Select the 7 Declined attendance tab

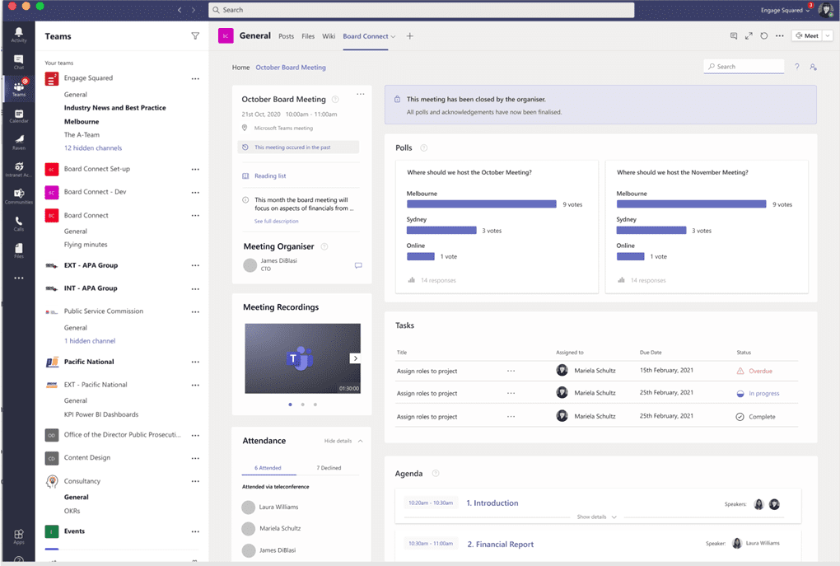pos(329,468)
